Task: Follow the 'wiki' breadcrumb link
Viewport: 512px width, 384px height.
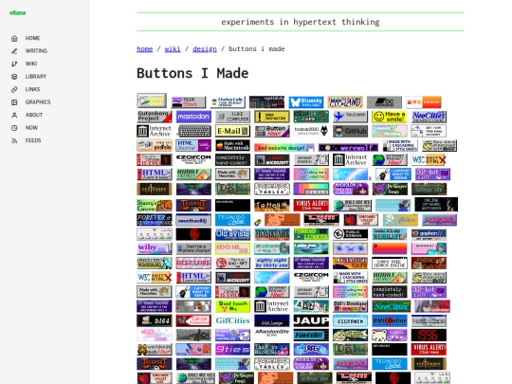Action: (173, 49)
